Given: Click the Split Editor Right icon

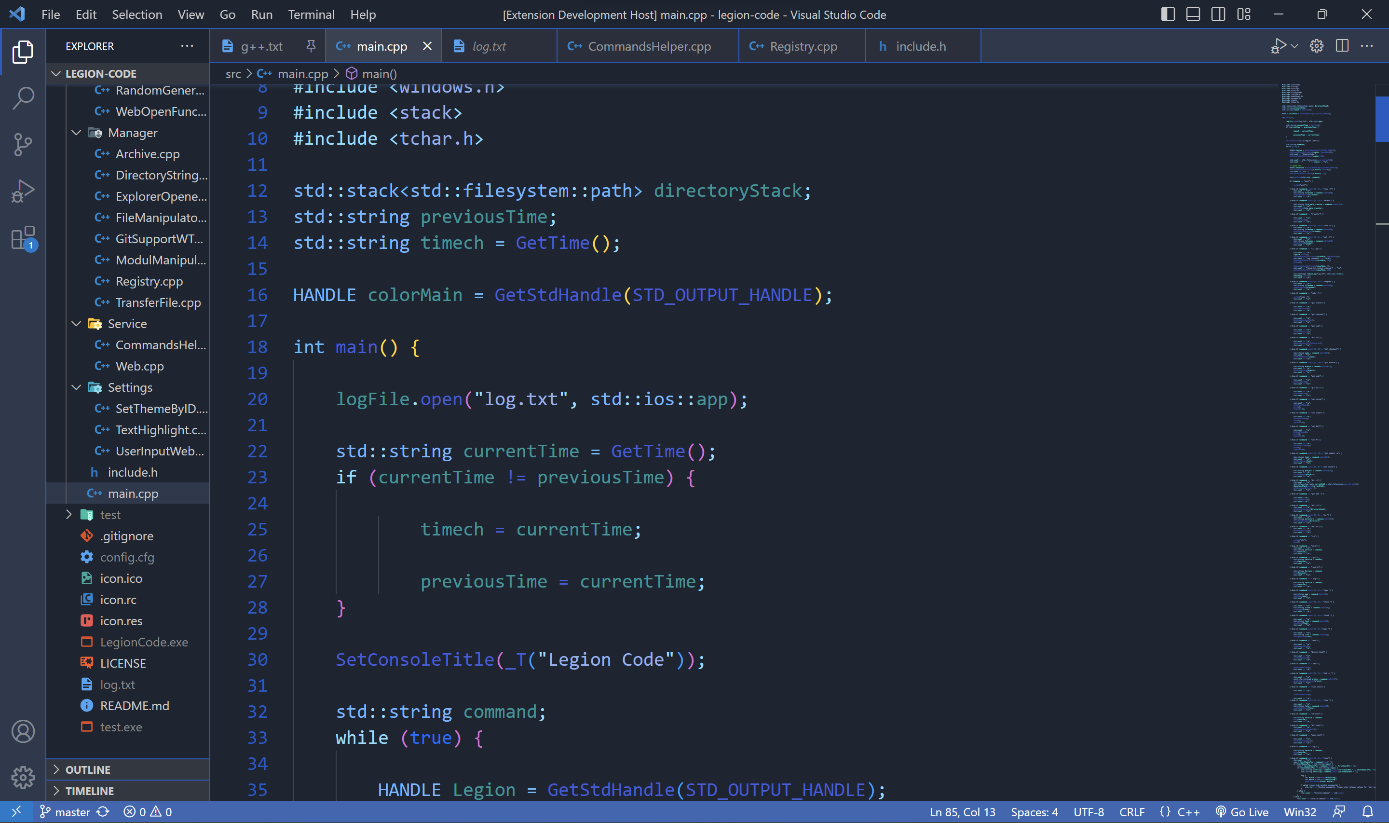Looking at the screenshot, I should [1342, 46].
